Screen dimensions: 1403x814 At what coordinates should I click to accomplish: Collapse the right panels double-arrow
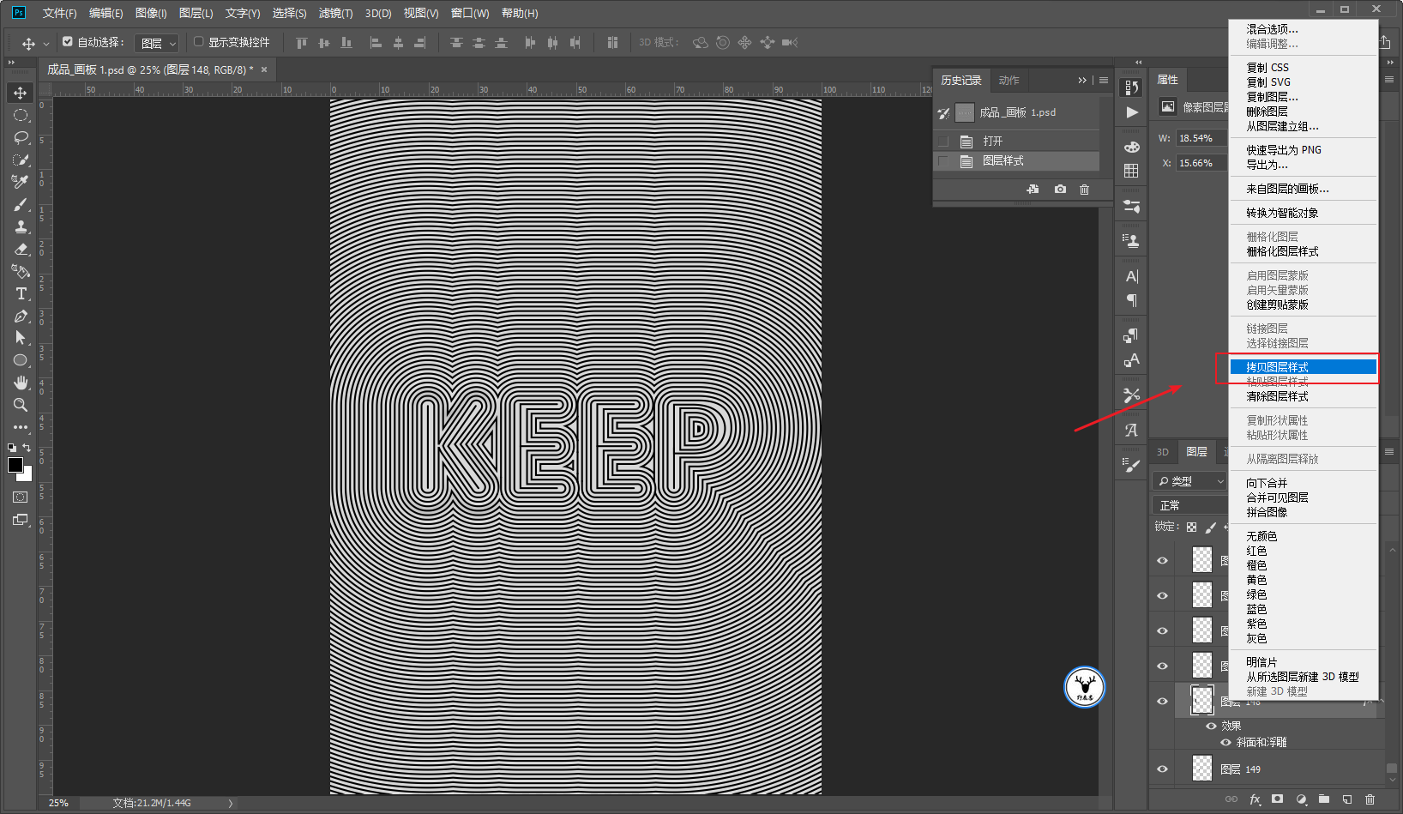point(1389,63)
